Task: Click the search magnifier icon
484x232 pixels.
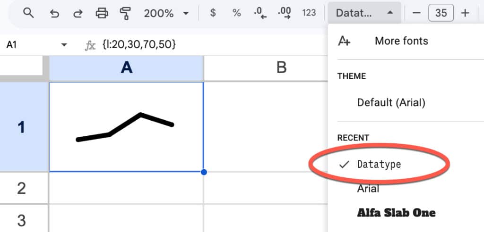Action: (x=28, y=13)
